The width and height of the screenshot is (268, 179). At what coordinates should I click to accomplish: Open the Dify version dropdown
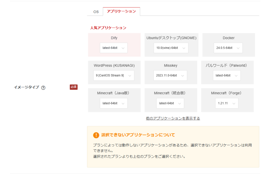tap(114, 48)
